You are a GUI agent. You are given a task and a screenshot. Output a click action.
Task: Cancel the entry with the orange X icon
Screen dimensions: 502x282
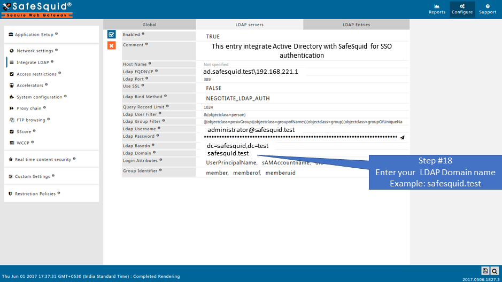(111, 45)
